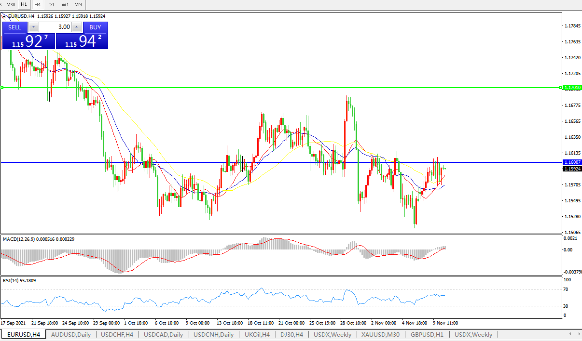Increase trade volume with up arrow
The height and width of the screenshot is (341, 582).
coord(76,27)
